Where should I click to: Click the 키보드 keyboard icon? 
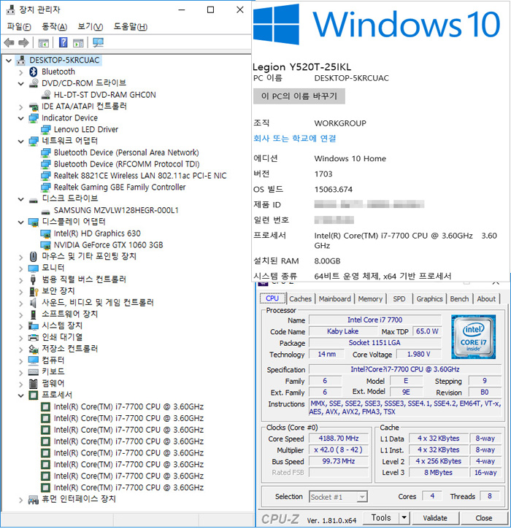coord(33,372)
